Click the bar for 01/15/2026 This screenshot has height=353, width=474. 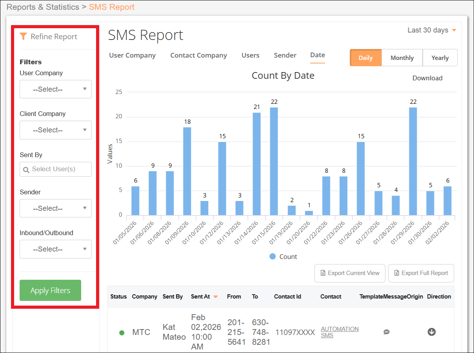point(274,161)
